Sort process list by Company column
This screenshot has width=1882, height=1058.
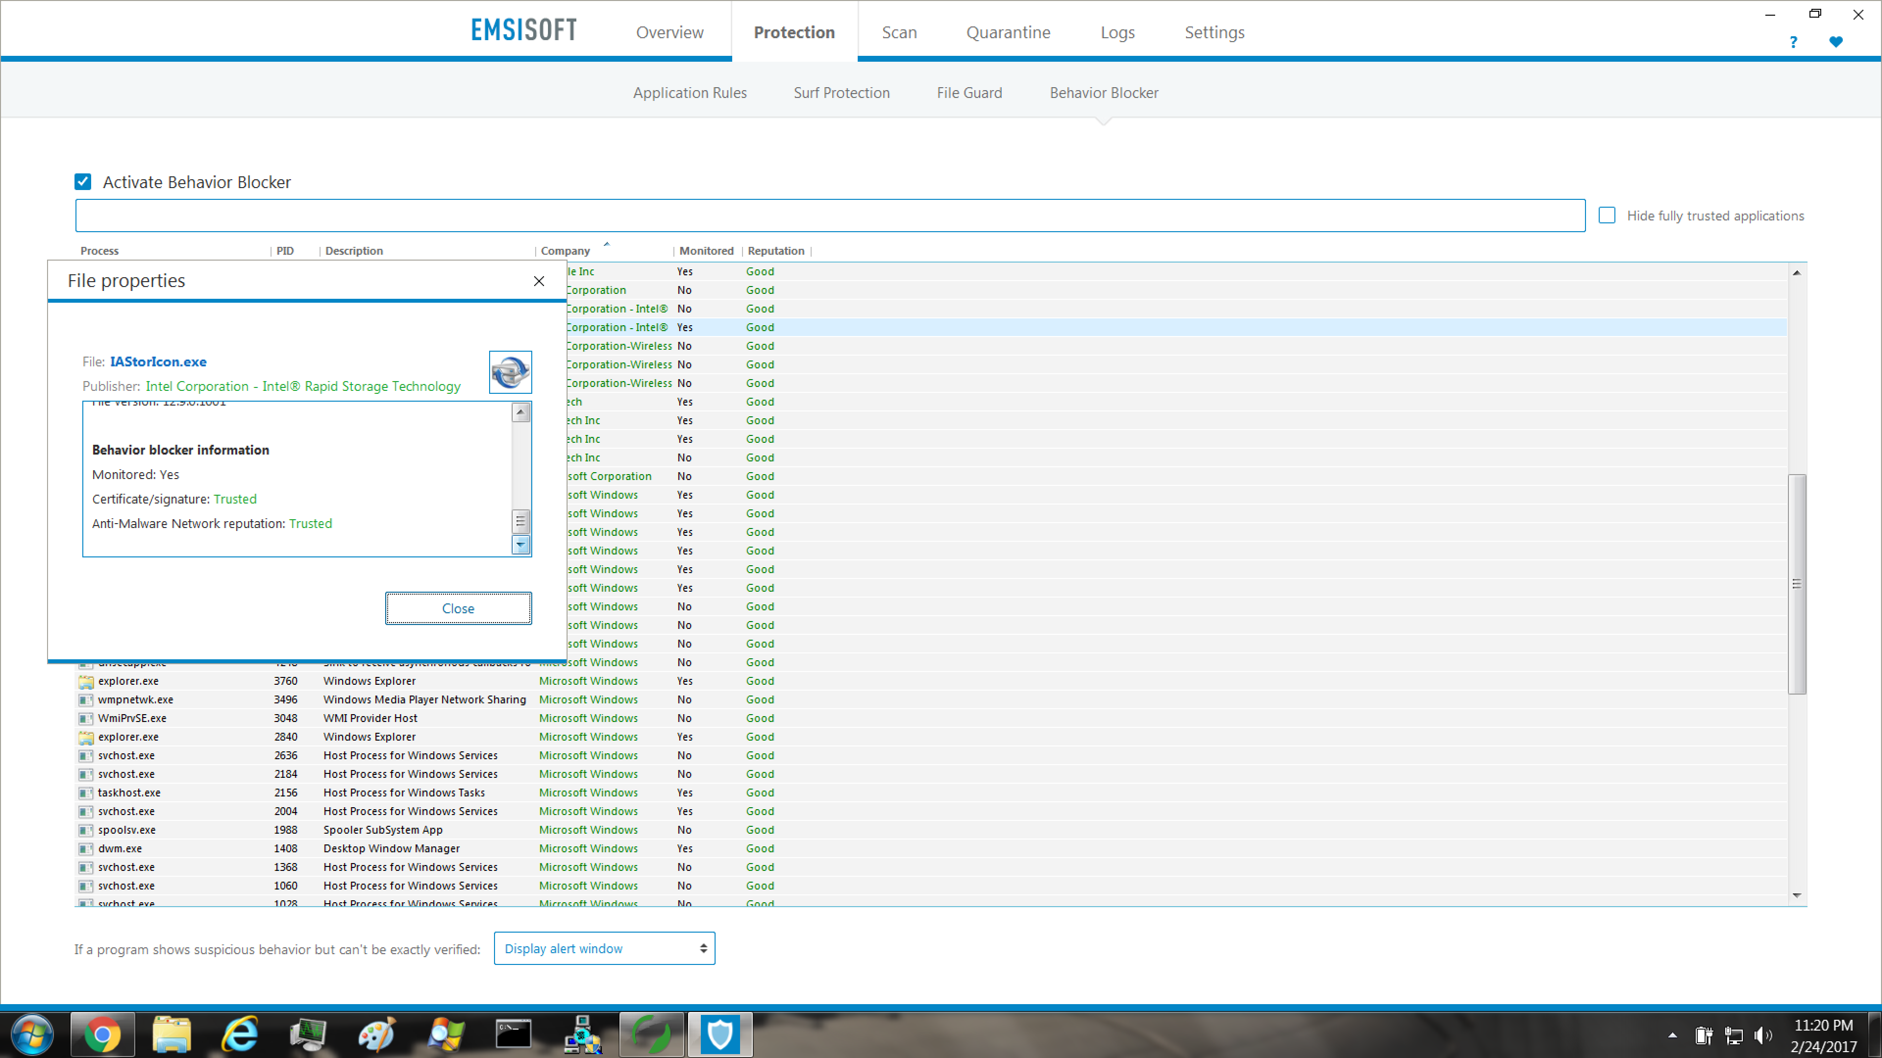pyautogui.click(x=566, y=251)
